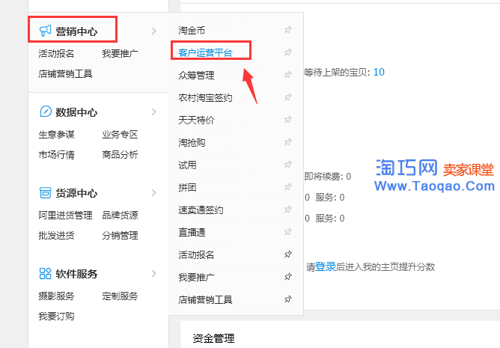Select 直播通 in the flyout menu
The width and height of the screenshot is (500, 348).
(x=192, y=232)
